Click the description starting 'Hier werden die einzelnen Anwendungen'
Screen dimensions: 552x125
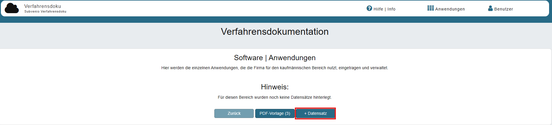[x=275, y=68]
